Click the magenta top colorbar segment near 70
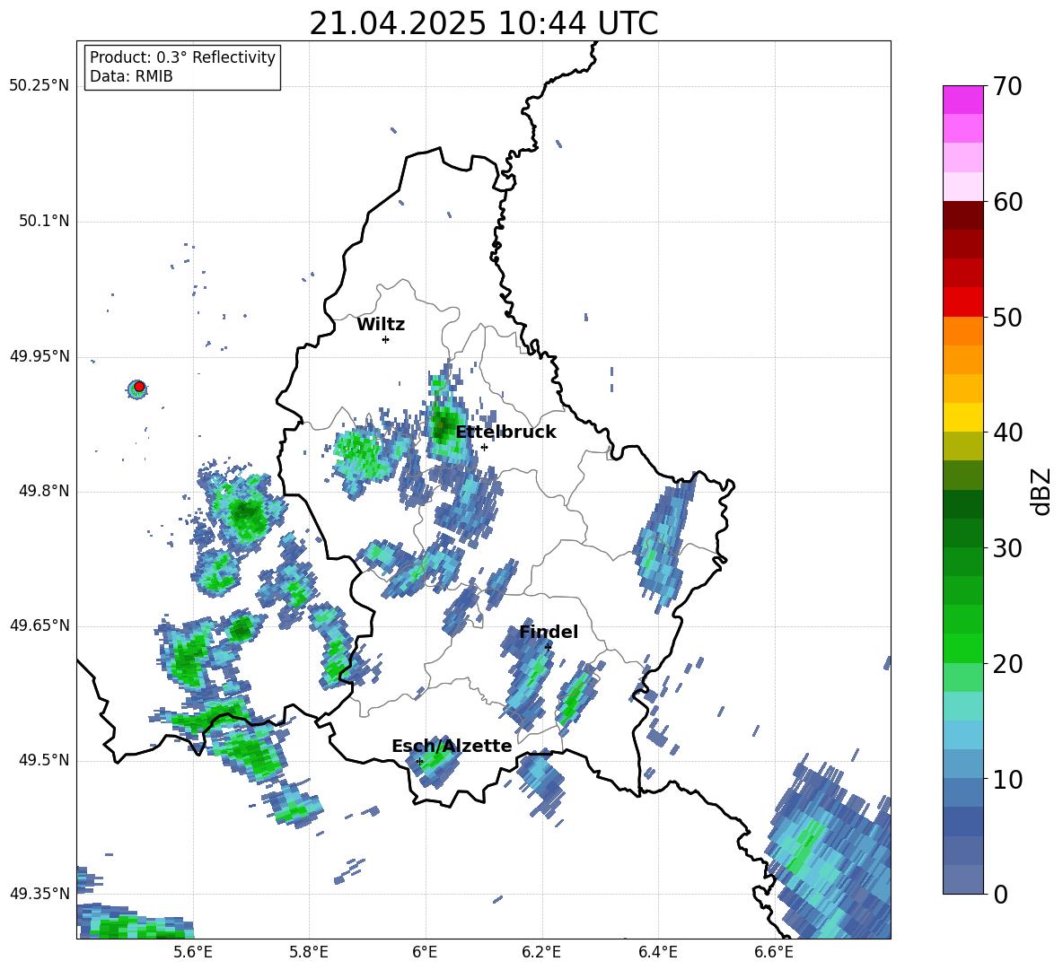This screenshot has height=970, width=1063. 962,100
